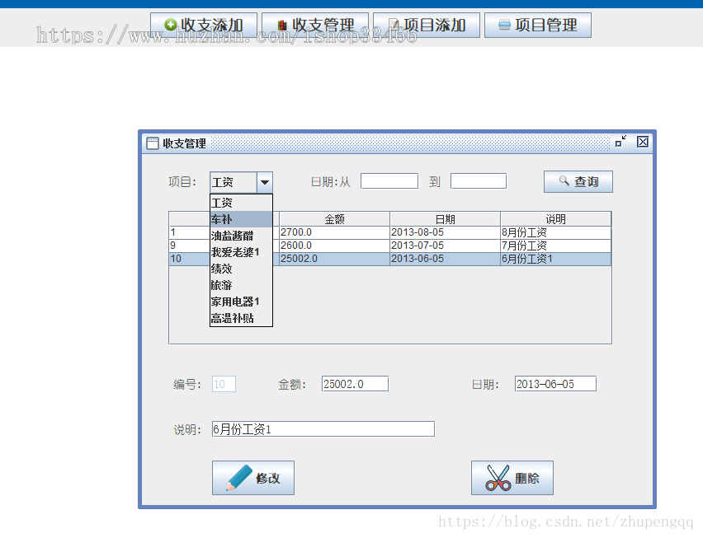Choose 工资 in the dropdown list
Screen dimensions: 703x538
(x=241, y=203)
